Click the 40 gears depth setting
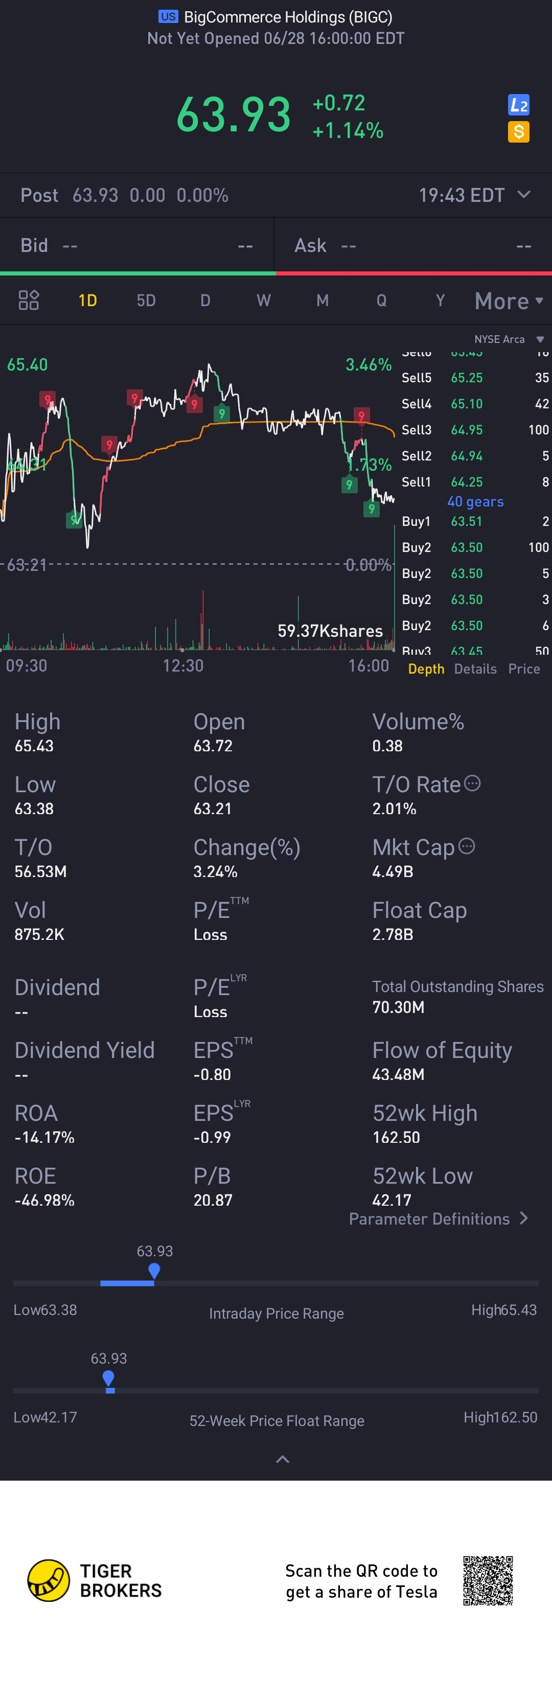Image resolution: width=552 pixels, height=1681 pixels. [475, 502]
